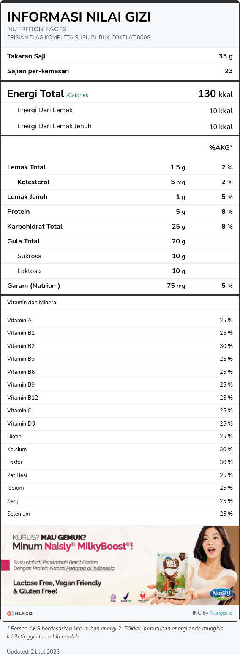The width and height of the screenshot is (240, 655).
Task: Click the Kalsium 30 % row
Action: [x=120, y=449]
